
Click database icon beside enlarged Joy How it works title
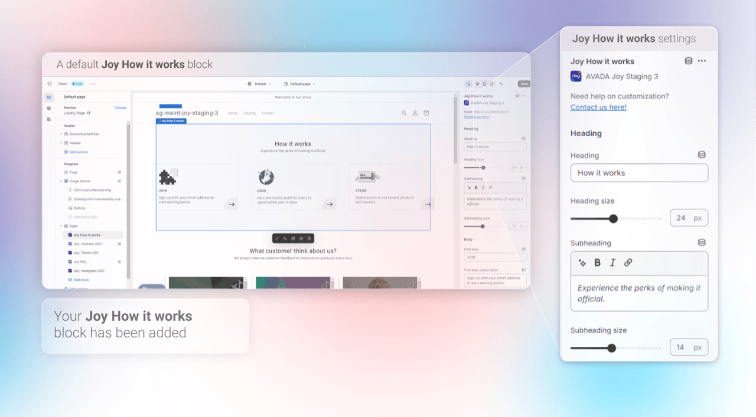pos(688,61)
